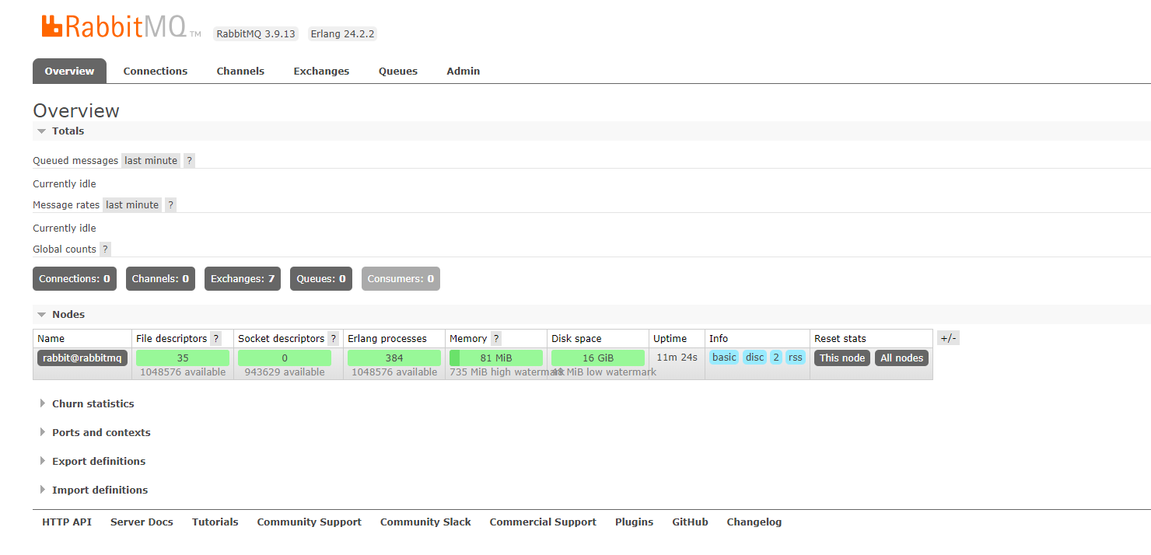This screenshot has height=555, width=1151.
Task: Open the Community Support link
Action: [310, 522]
